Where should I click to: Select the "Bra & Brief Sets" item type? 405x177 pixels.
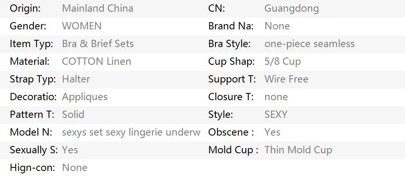pos(98,44)
